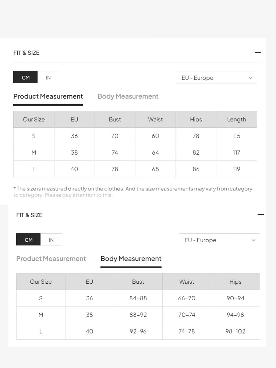
Task: Click the chevron arrow of the lower region selector
Action: coord(254,240)
